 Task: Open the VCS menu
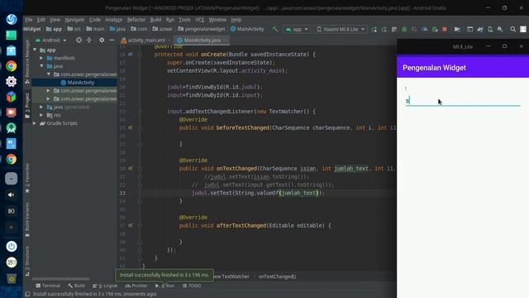coord(200,20)
